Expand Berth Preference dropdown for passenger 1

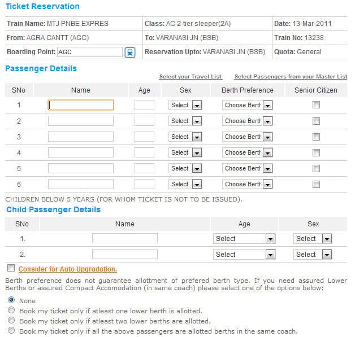[248, 105]
